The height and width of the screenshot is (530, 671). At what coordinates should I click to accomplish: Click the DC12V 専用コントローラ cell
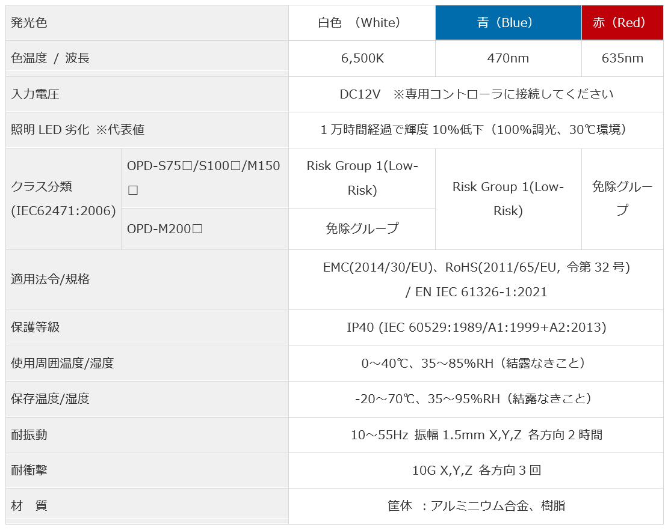pos(476,94)
